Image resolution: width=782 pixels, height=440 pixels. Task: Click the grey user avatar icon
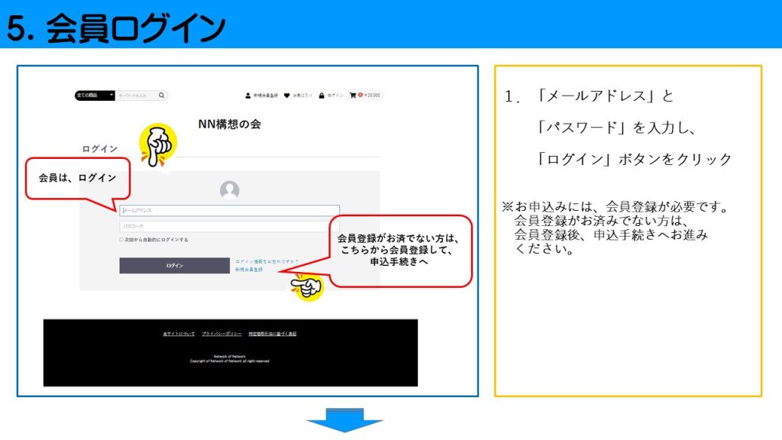point(229,190)
